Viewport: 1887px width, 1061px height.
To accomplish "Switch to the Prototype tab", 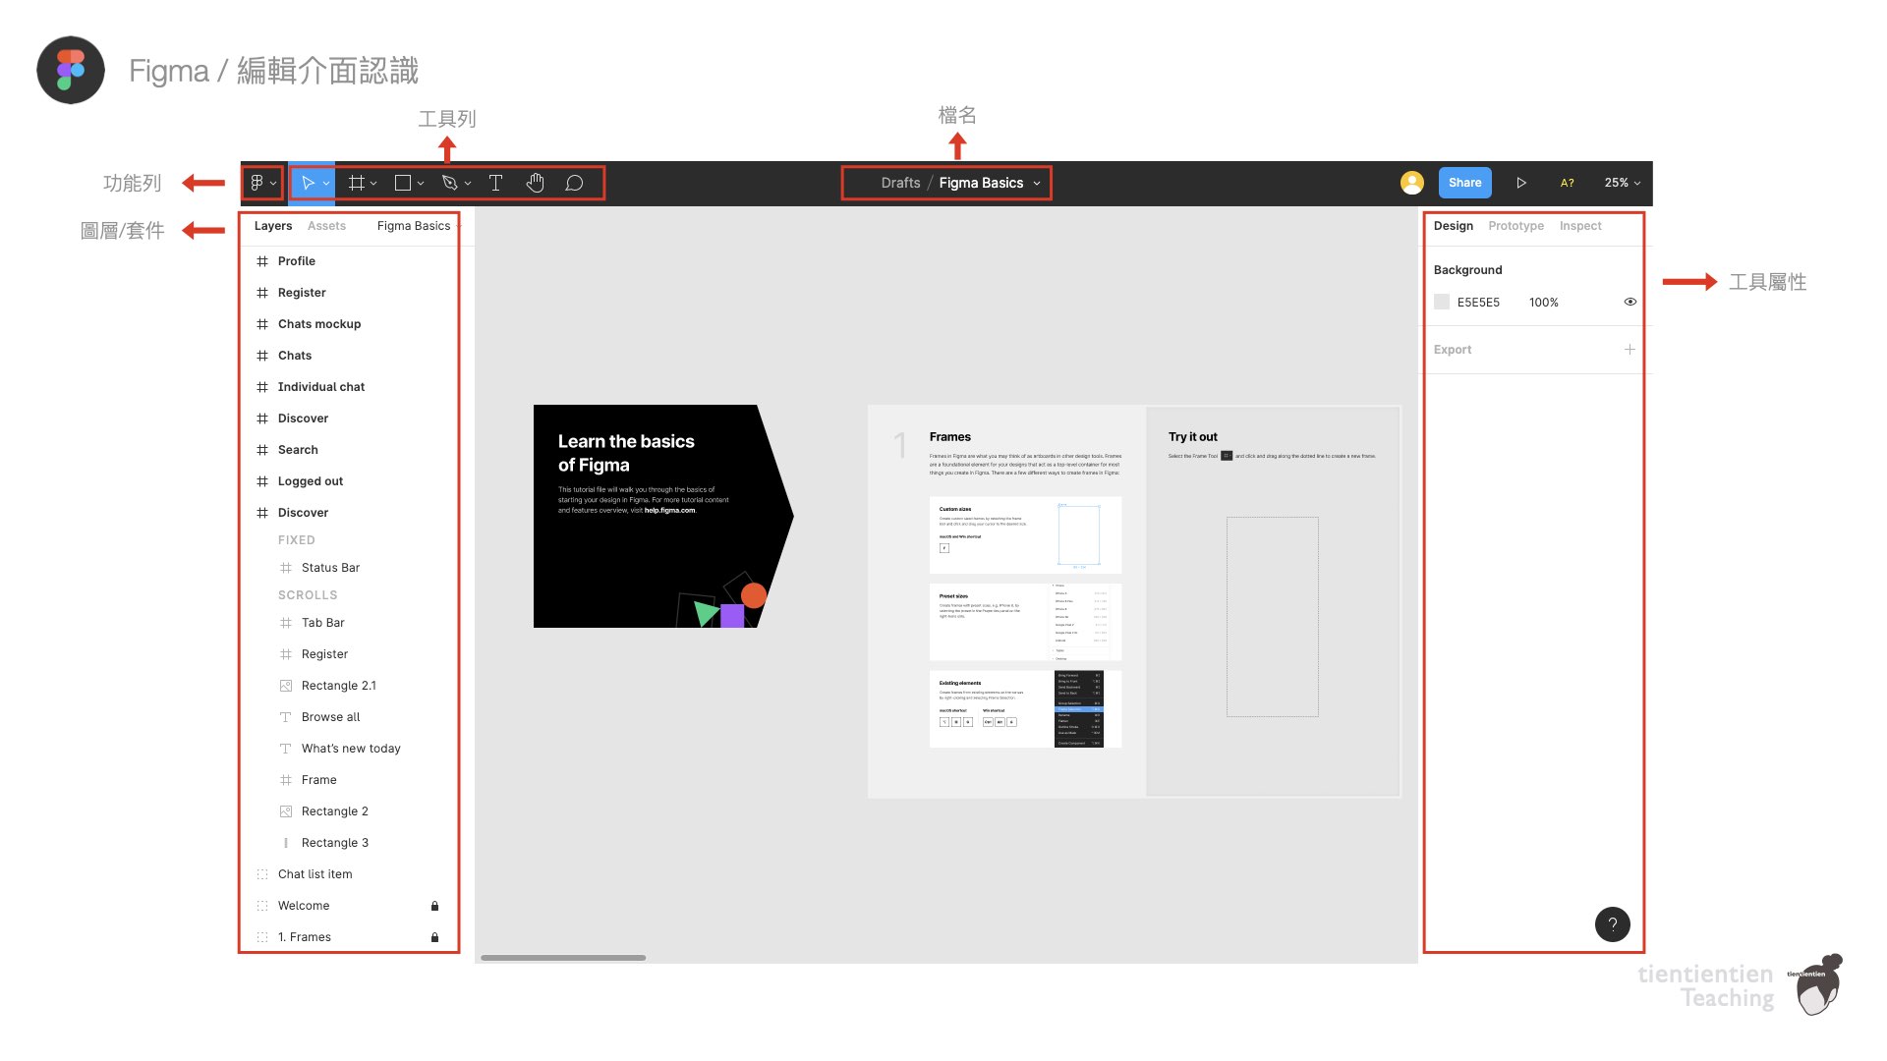I will [x=1515, y=226].
